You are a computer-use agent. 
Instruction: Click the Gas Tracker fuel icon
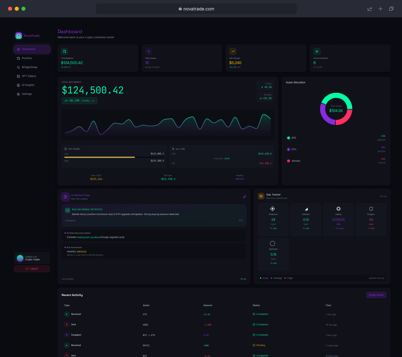tap(261, 196)
